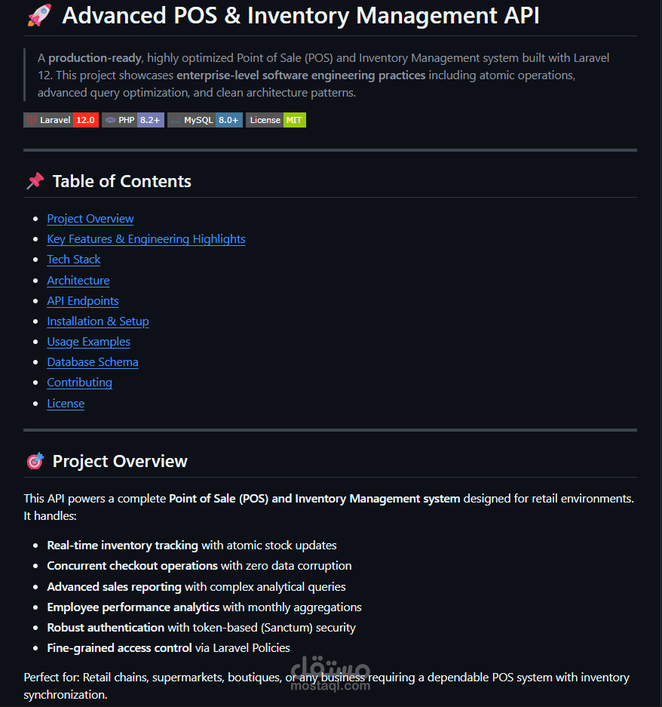Open the Contributing link
This screenshot has width=662, height=707.
point(79,383)
